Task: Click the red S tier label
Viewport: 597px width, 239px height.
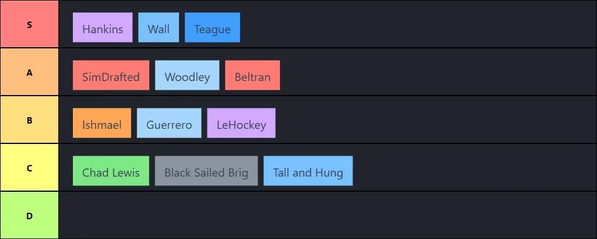Action: 29,24
